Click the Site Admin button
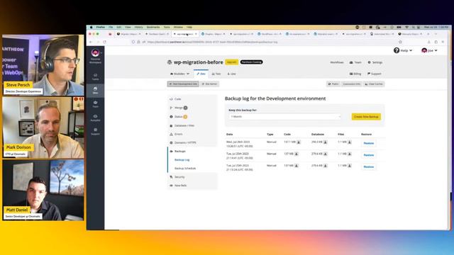454x255 pixels. pyautogui.click(x=210, y=84)
